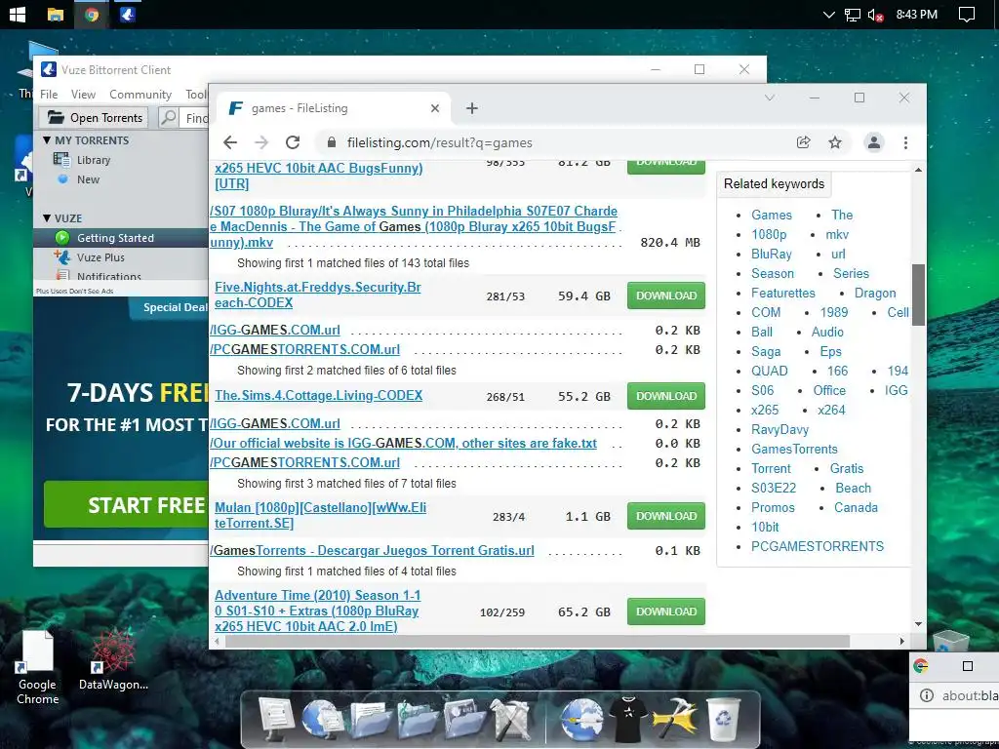
Task: Click the Open Torrents button
Action: (94, 118)
